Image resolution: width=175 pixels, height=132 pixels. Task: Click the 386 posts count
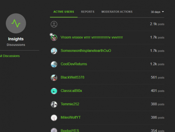(157, 117)
